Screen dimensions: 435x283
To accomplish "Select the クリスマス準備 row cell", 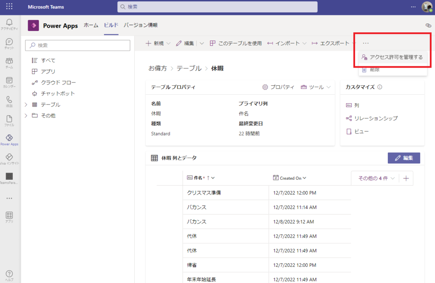I will (226, 193).
